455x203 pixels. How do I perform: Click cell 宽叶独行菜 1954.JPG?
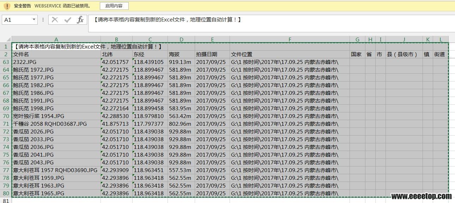click(56, 116)
